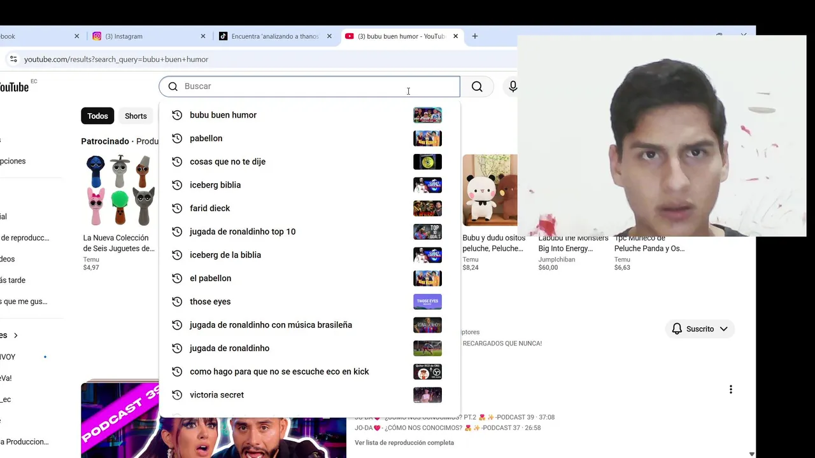
Task: Click the YouTube logo
Action: point(14,87)
